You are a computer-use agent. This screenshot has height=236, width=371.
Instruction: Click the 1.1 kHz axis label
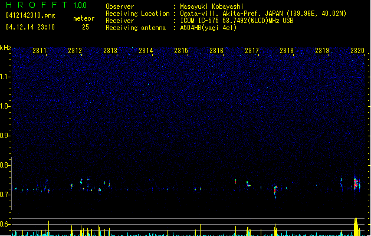click(x=5, y=77)
